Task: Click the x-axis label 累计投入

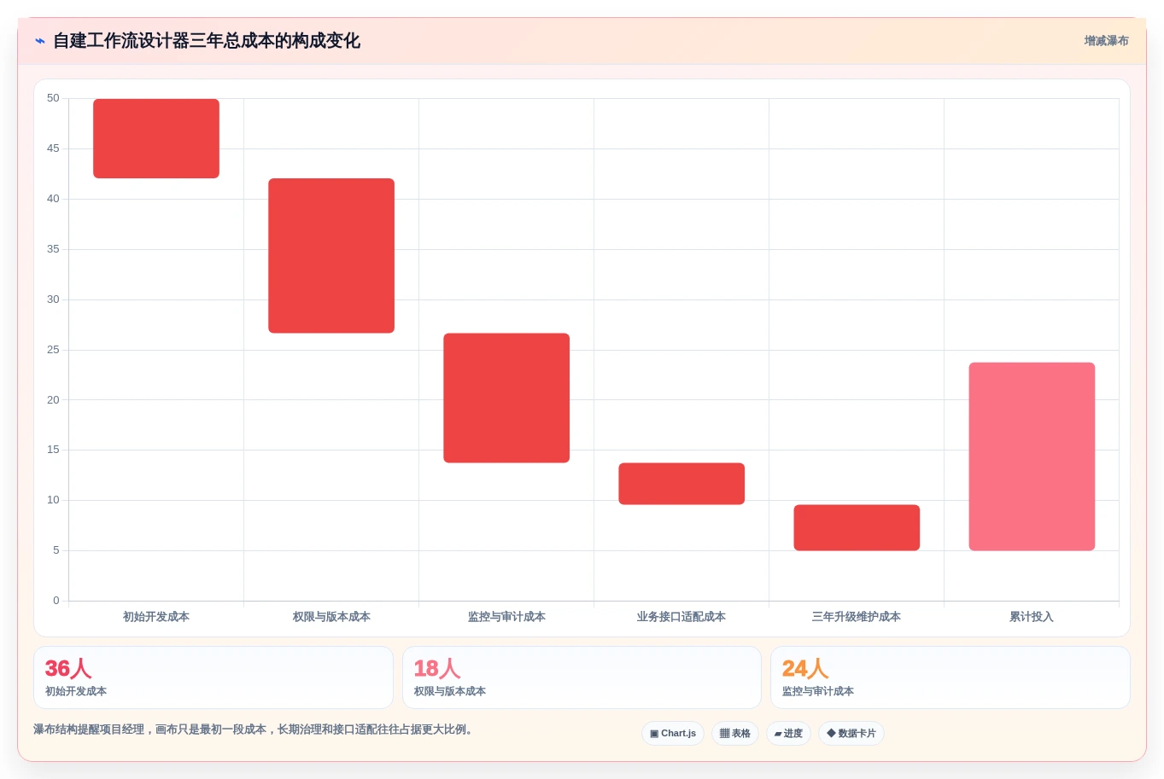Action: click(x=1032, y=617)
